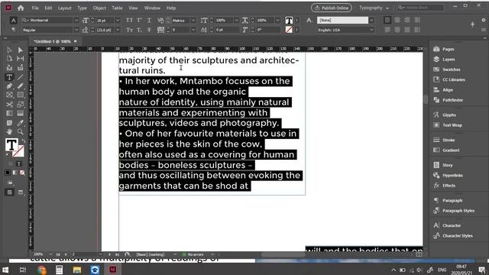Select the Rectangle tool

(x=21, y=95)
